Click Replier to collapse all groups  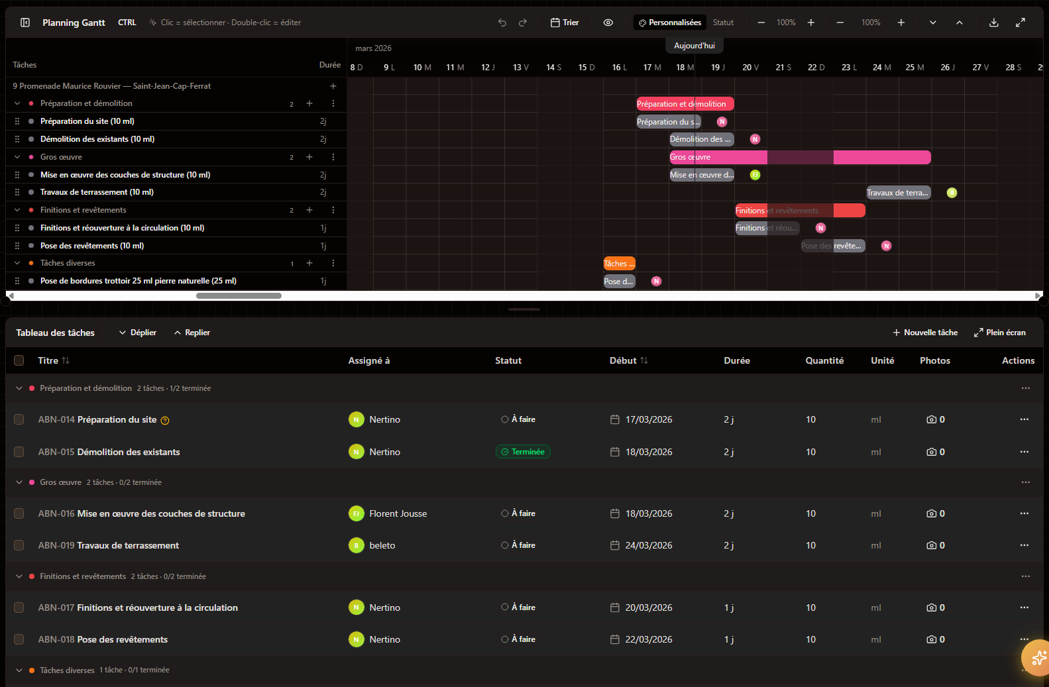pos(192,333)
